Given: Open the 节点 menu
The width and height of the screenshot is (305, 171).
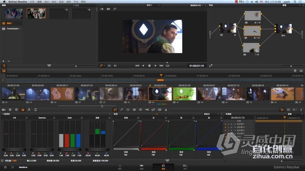Looking at the screenshot, I should (x=76, y=2).
